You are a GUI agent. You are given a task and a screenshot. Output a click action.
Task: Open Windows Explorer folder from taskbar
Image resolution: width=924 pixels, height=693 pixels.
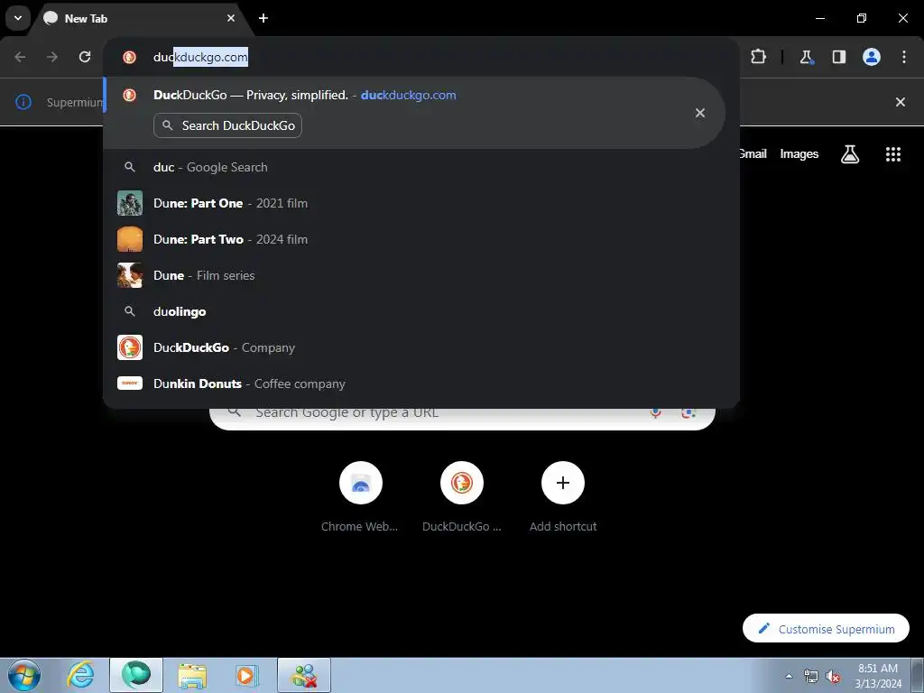[192, 676]
